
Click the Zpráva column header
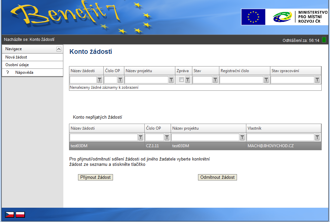point(184,71)
